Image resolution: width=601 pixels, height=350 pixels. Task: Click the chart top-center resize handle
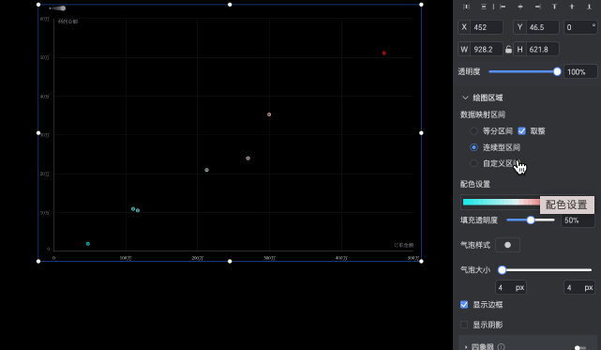point(230,5)
